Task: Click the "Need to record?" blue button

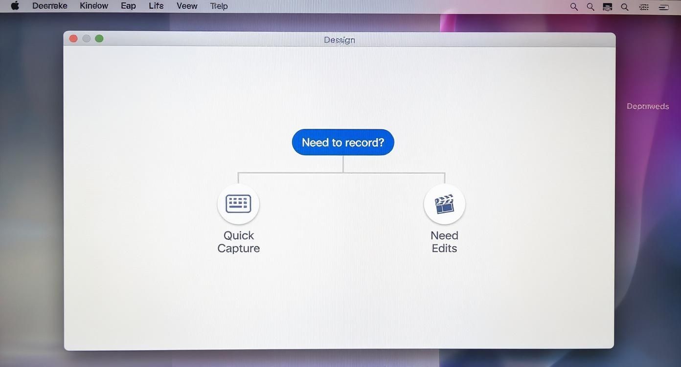Action: (343, 142)
